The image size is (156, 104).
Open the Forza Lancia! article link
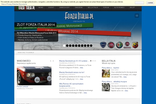[x=22, y=87]
